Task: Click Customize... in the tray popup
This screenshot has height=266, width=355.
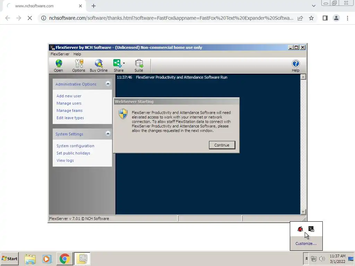Action: click(306, 243)
